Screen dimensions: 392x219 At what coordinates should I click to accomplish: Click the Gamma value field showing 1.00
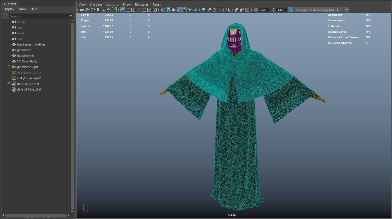(281, 10)
